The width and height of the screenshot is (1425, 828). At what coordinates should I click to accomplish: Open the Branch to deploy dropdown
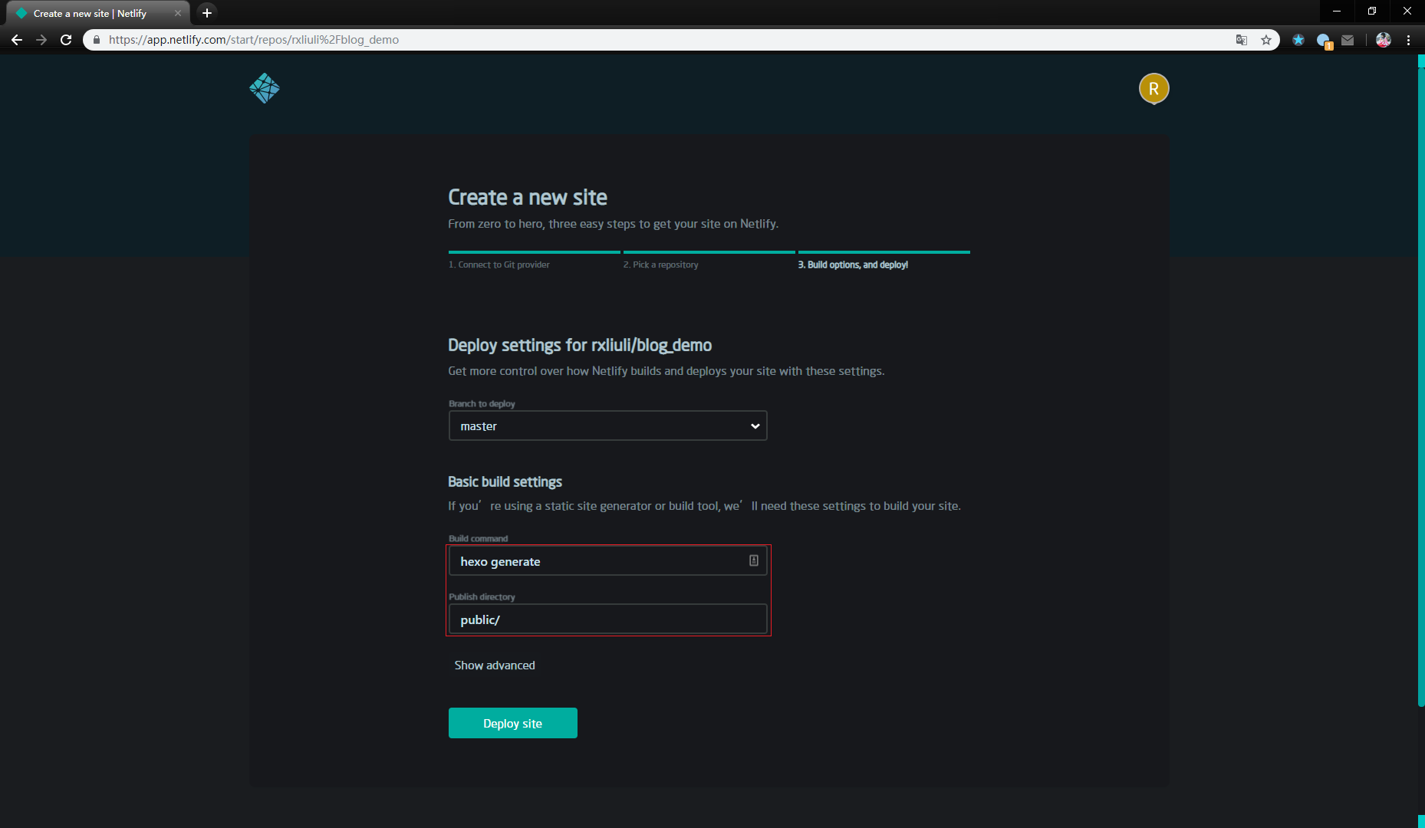608,426
